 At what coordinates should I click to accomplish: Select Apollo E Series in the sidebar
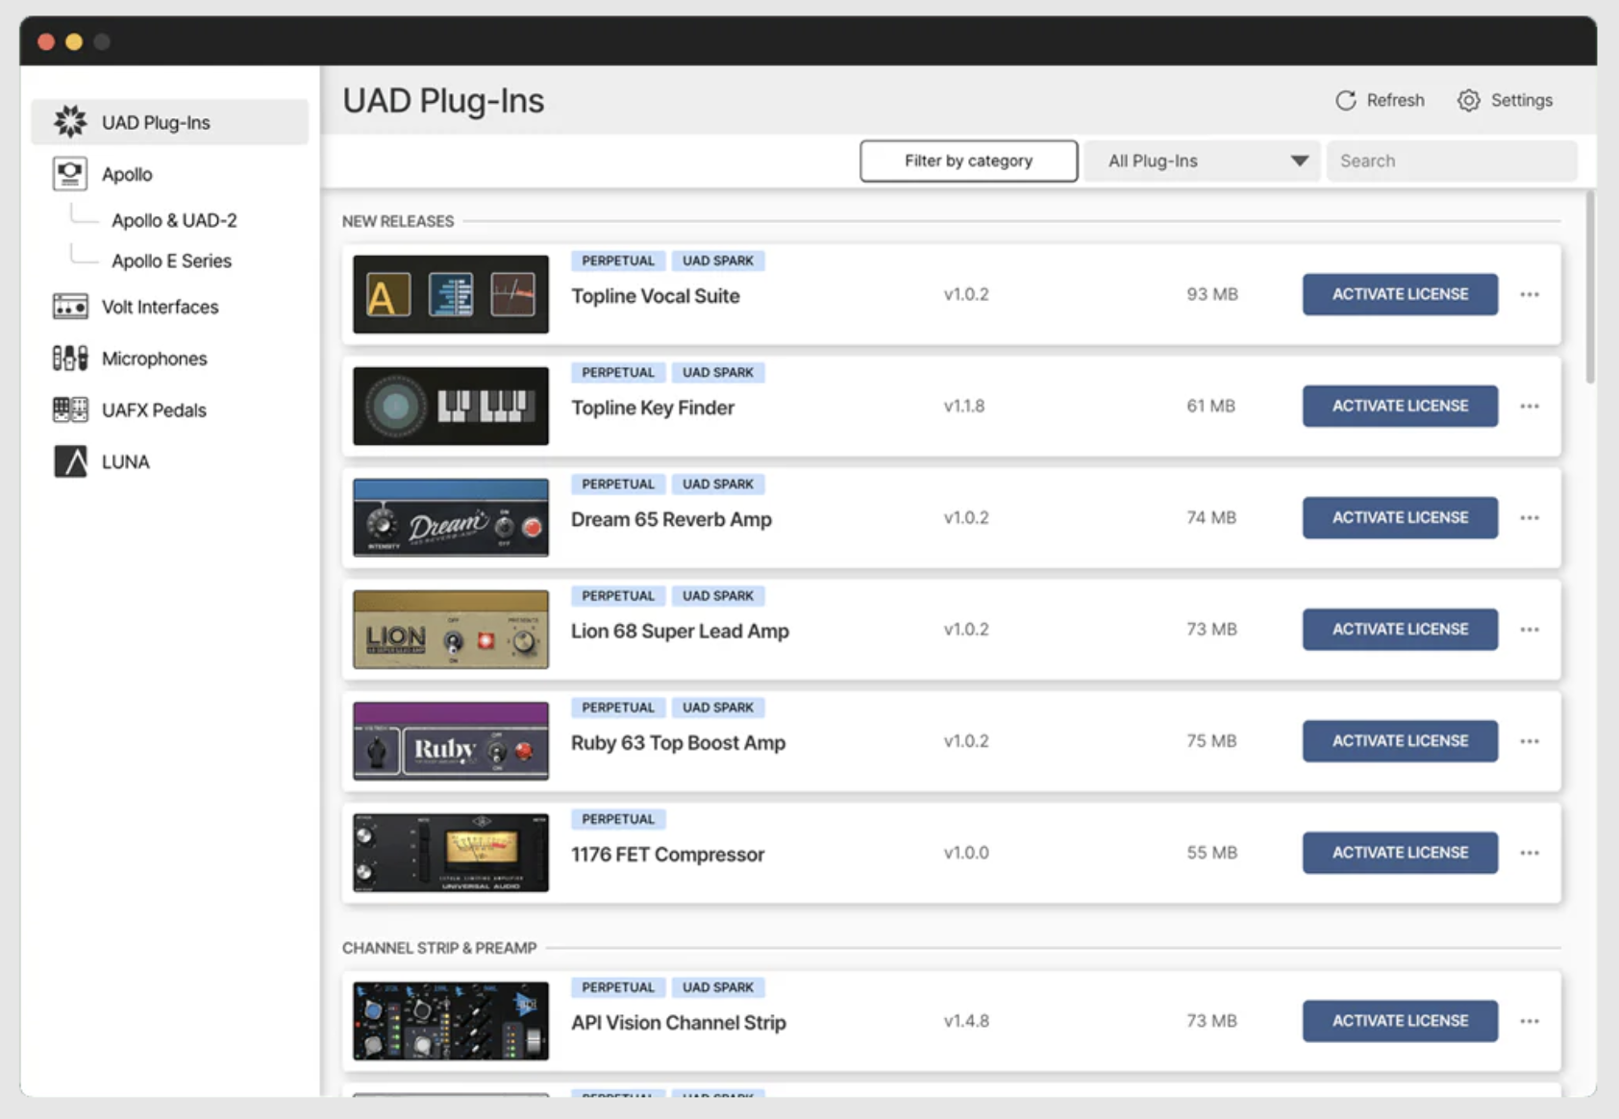[171, 261]
